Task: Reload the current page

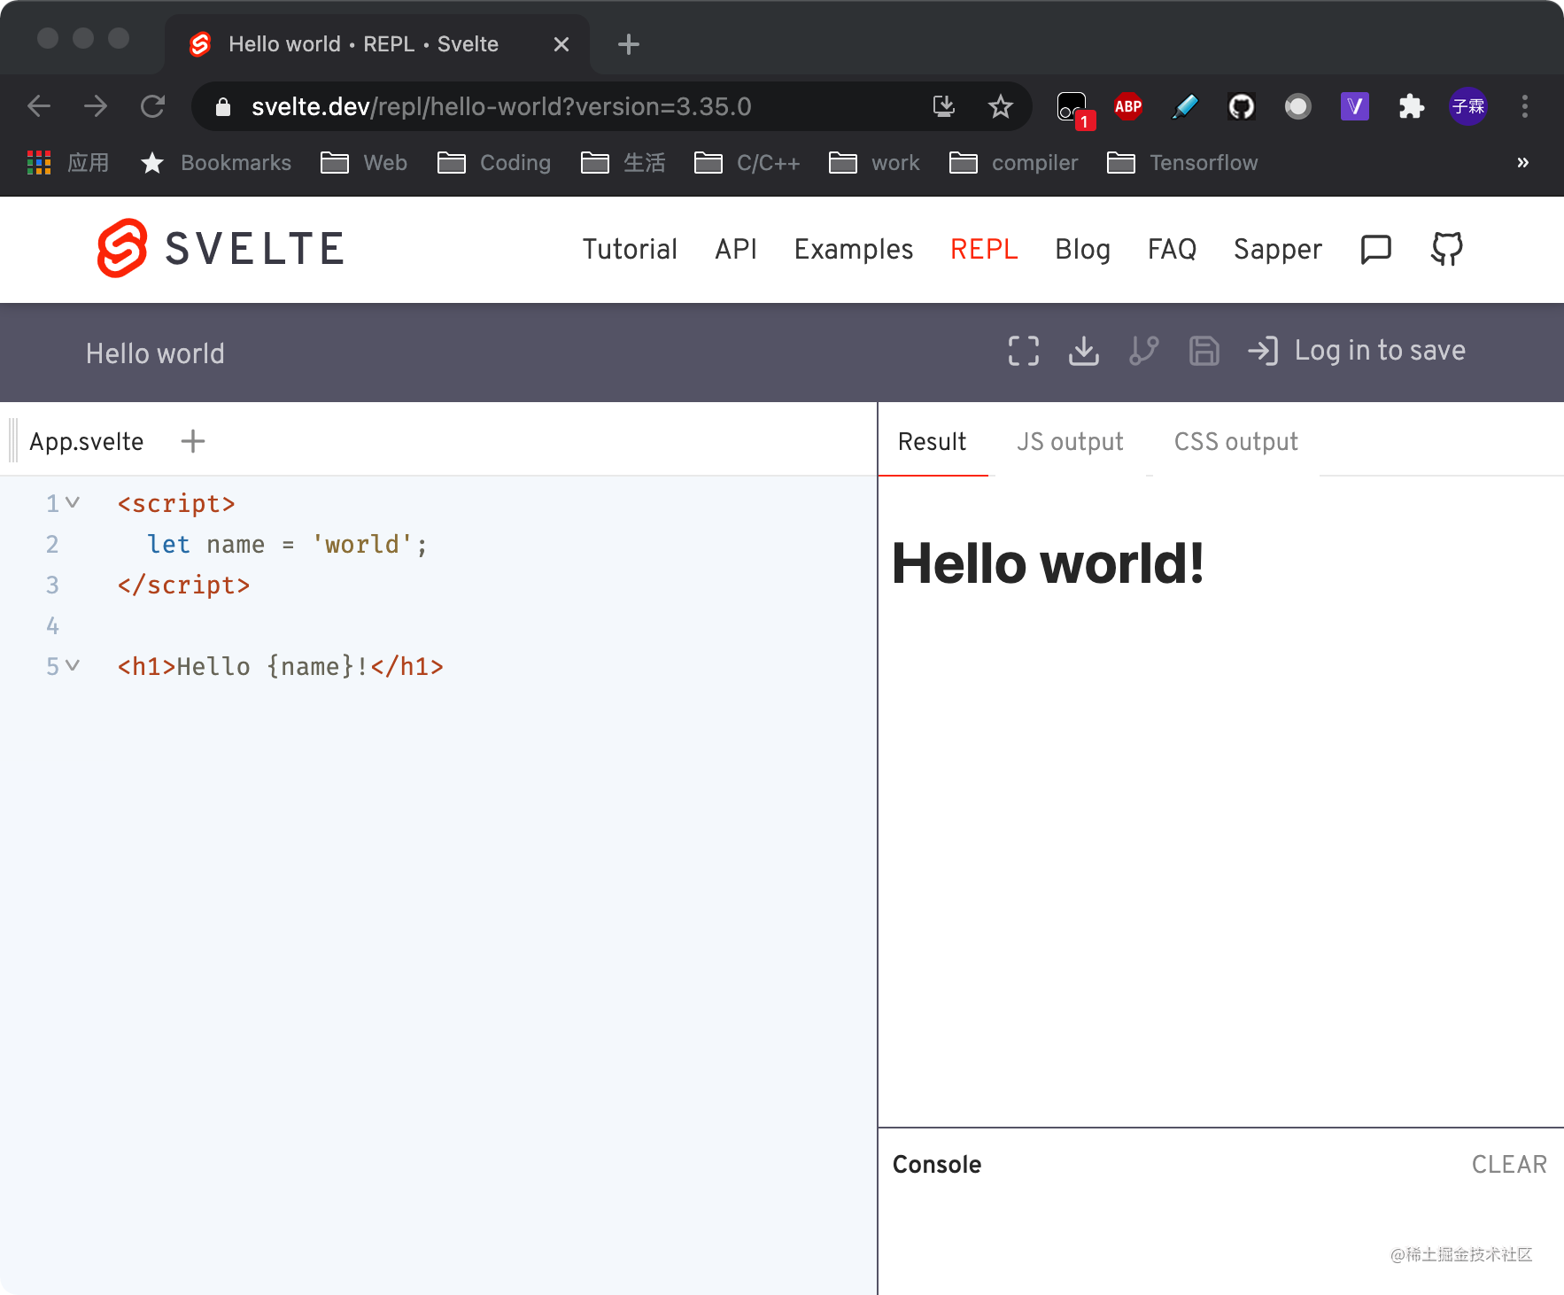Action: (152, 105)
